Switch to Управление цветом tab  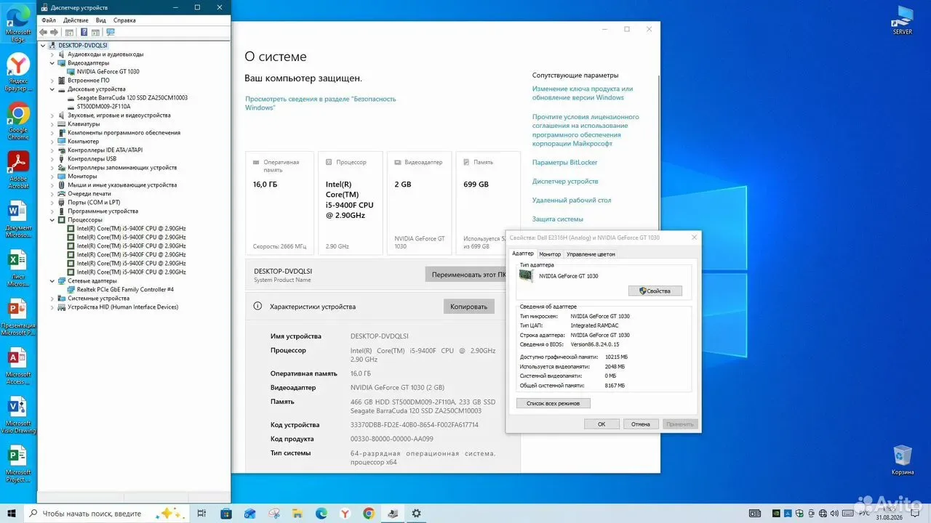coord(591,254)
